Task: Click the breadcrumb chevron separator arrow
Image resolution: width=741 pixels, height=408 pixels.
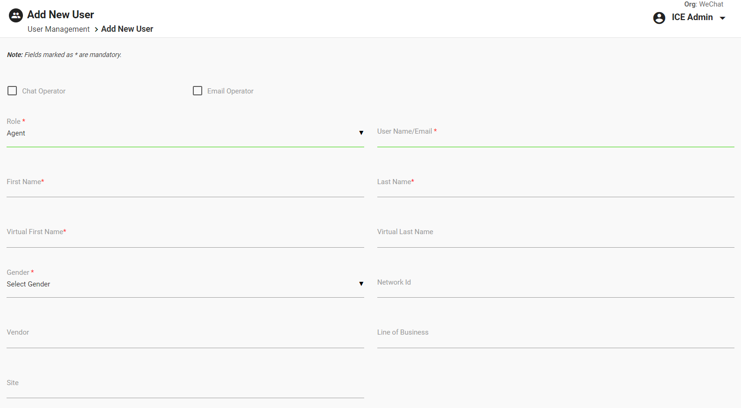Action: 96,29
